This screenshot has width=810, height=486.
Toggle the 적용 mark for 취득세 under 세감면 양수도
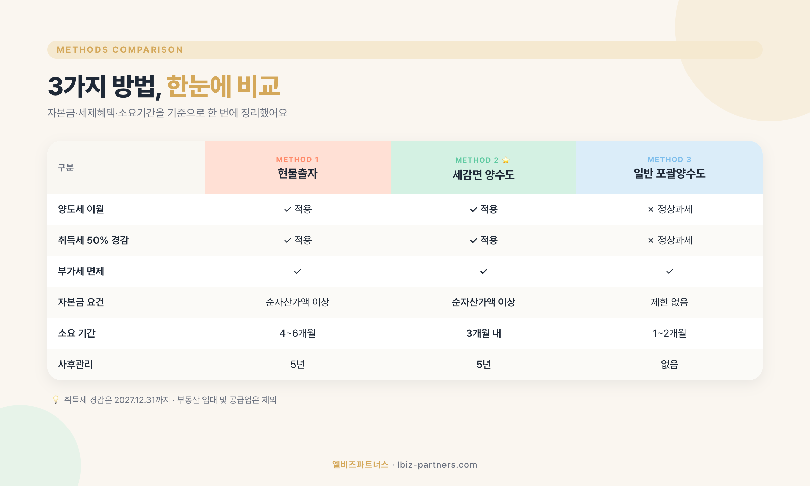pos(473,240)
